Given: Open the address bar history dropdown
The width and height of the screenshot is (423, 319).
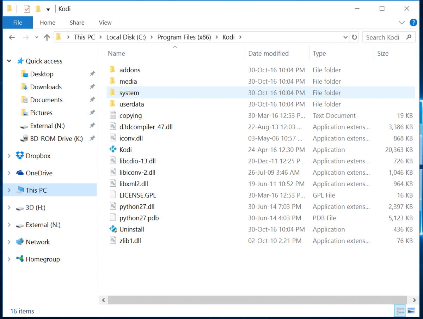Looking at the screenshot, I should coord(345,37).
